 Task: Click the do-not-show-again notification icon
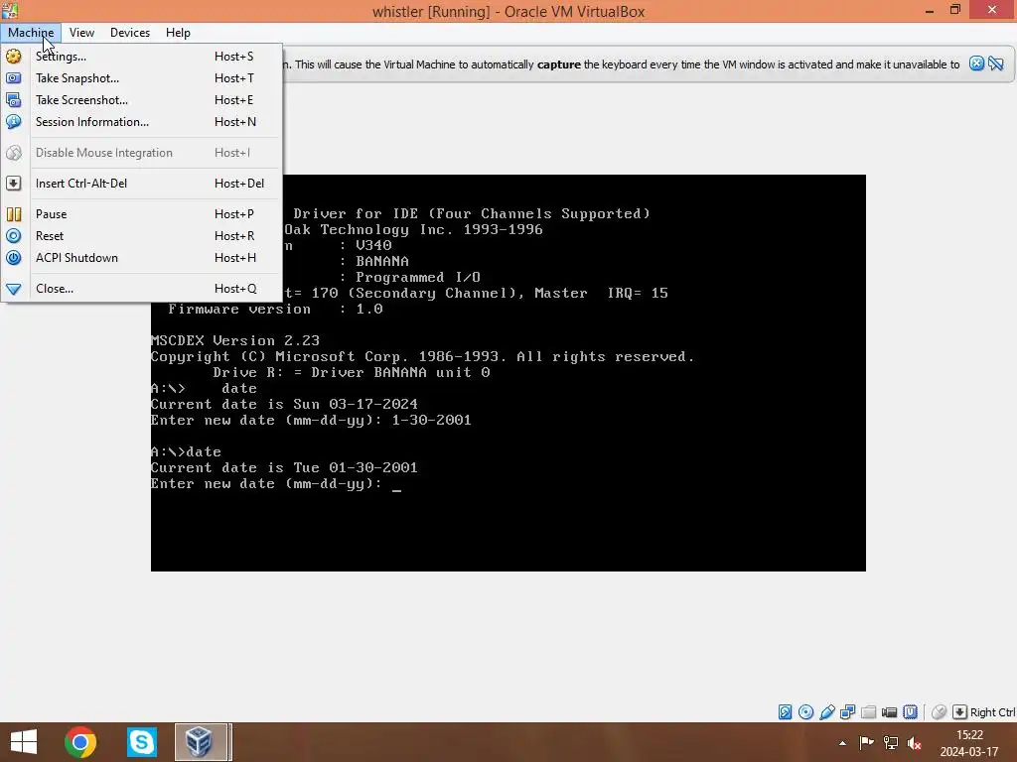tap(996, 63)
